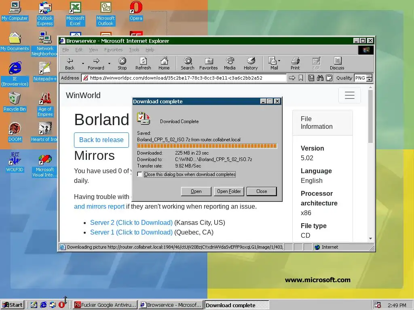
Task: Increase Quality using spinner up arrow
Action: coord(370,76)
